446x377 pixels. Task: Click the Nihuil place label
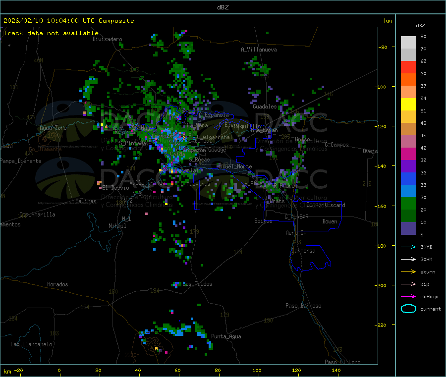[x=117, y=226]
